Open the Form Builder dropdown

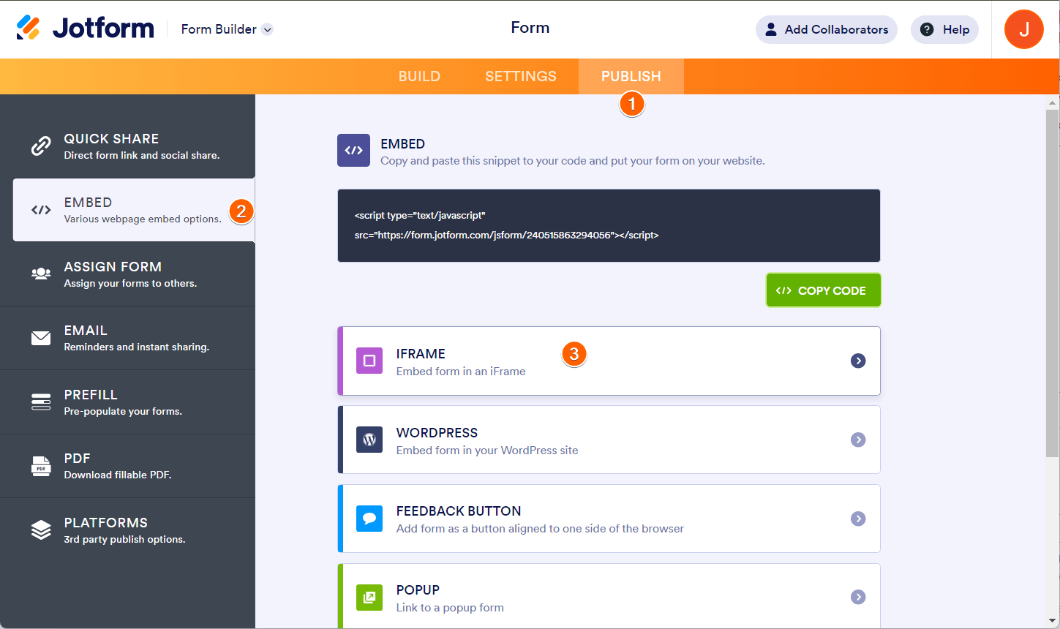tap(227, 29)
